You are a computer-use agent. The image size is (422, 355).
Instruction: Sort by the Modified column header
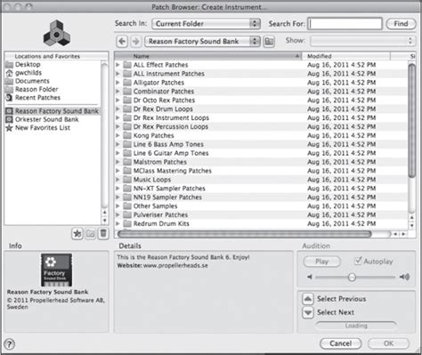point(346,56)
